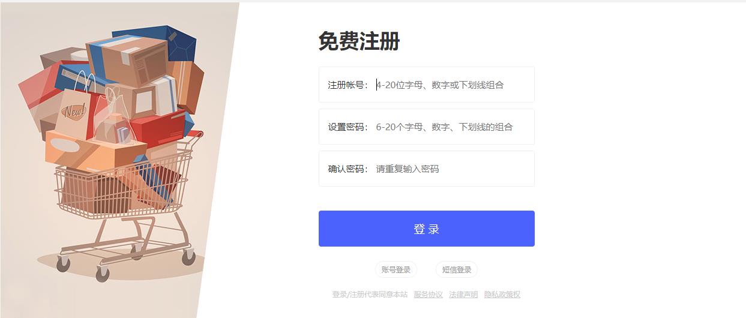Open the 隐私政策权 privacy policy link
The width and height of the screenshot is (746, 318).
[x=502, y=295]
